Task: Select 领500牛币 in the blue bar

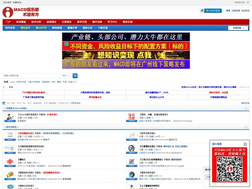Action: (41, 28)
